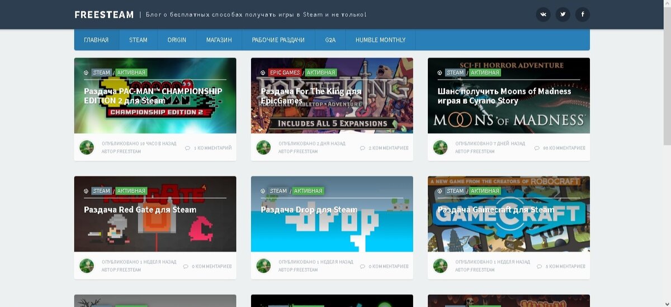Image resolution: width=671 pixels, height=307 pixels.
Task: Click category icon before EPIC GAMES tag
Action: click(263, 73)
